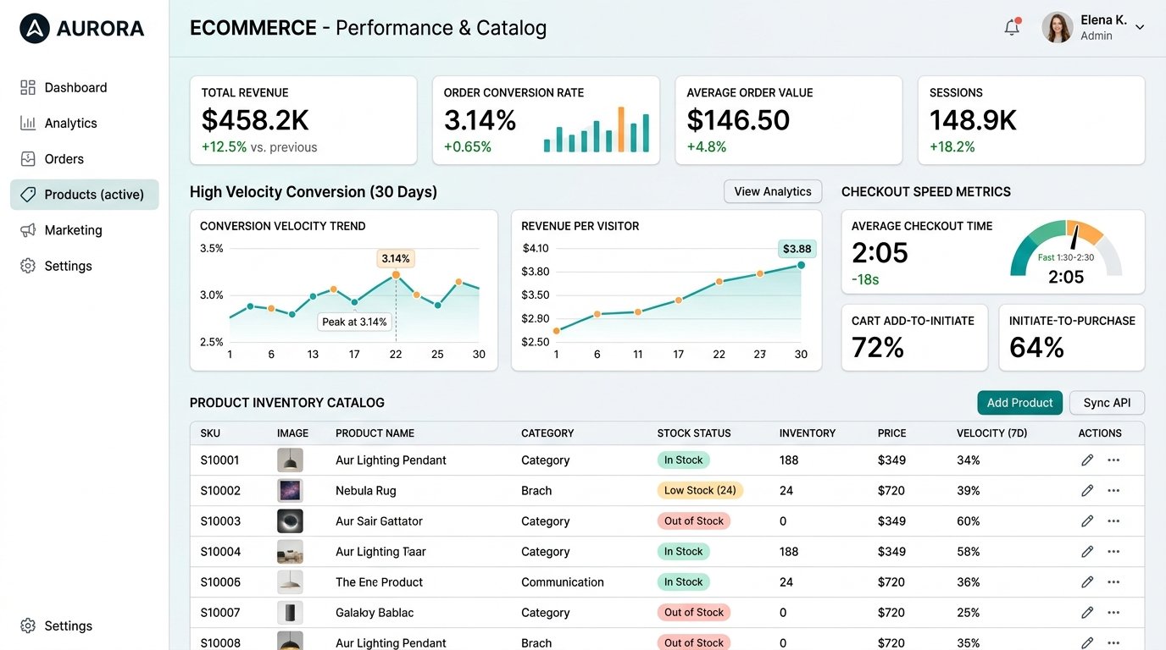Click the Aurora logo icon
Image resolution: width=1166 pixels, height=650 pixels.
[35, 28]
